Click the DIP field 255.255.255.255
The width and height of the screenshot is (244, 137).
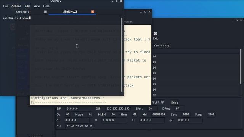click(118, 108)
